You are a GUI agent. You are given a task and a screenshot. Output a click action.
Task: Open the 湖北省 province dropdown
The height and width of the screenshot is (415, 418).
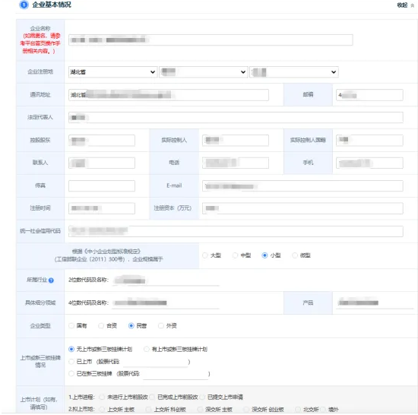(x=112, y=72)
